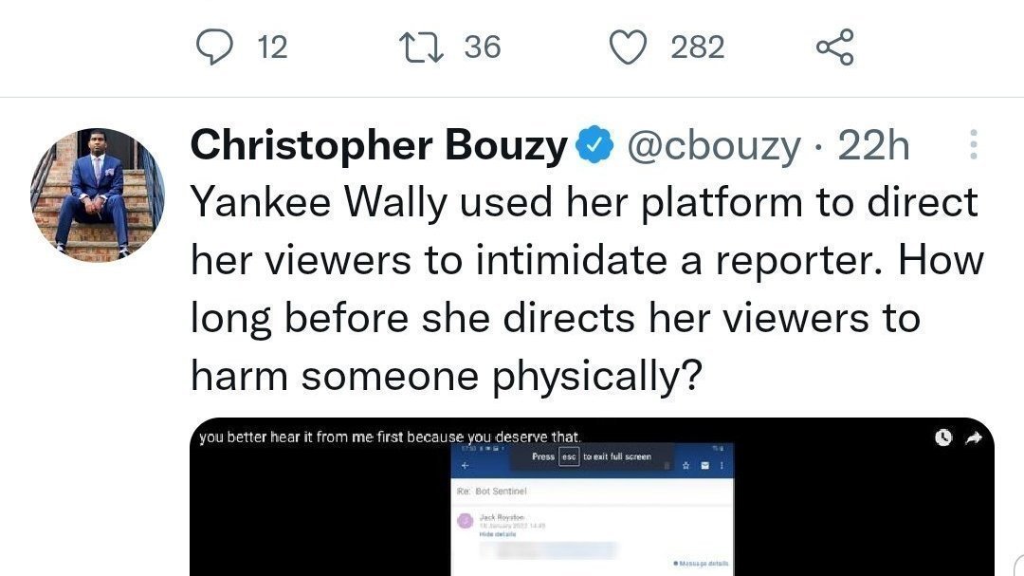This screenshot has height=576, width=1024.
Task: Click the 36 retweets count
Action: tap(482, 46)
